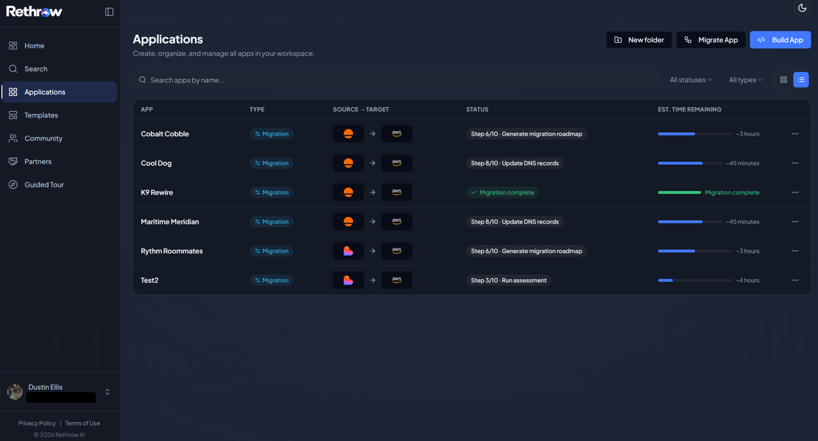
Task: Open more options for Cobalt Cobble
Action: 795,133
